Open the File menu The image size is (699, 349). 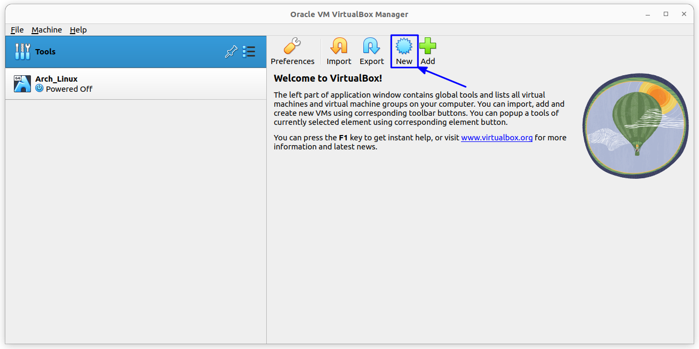17,29
